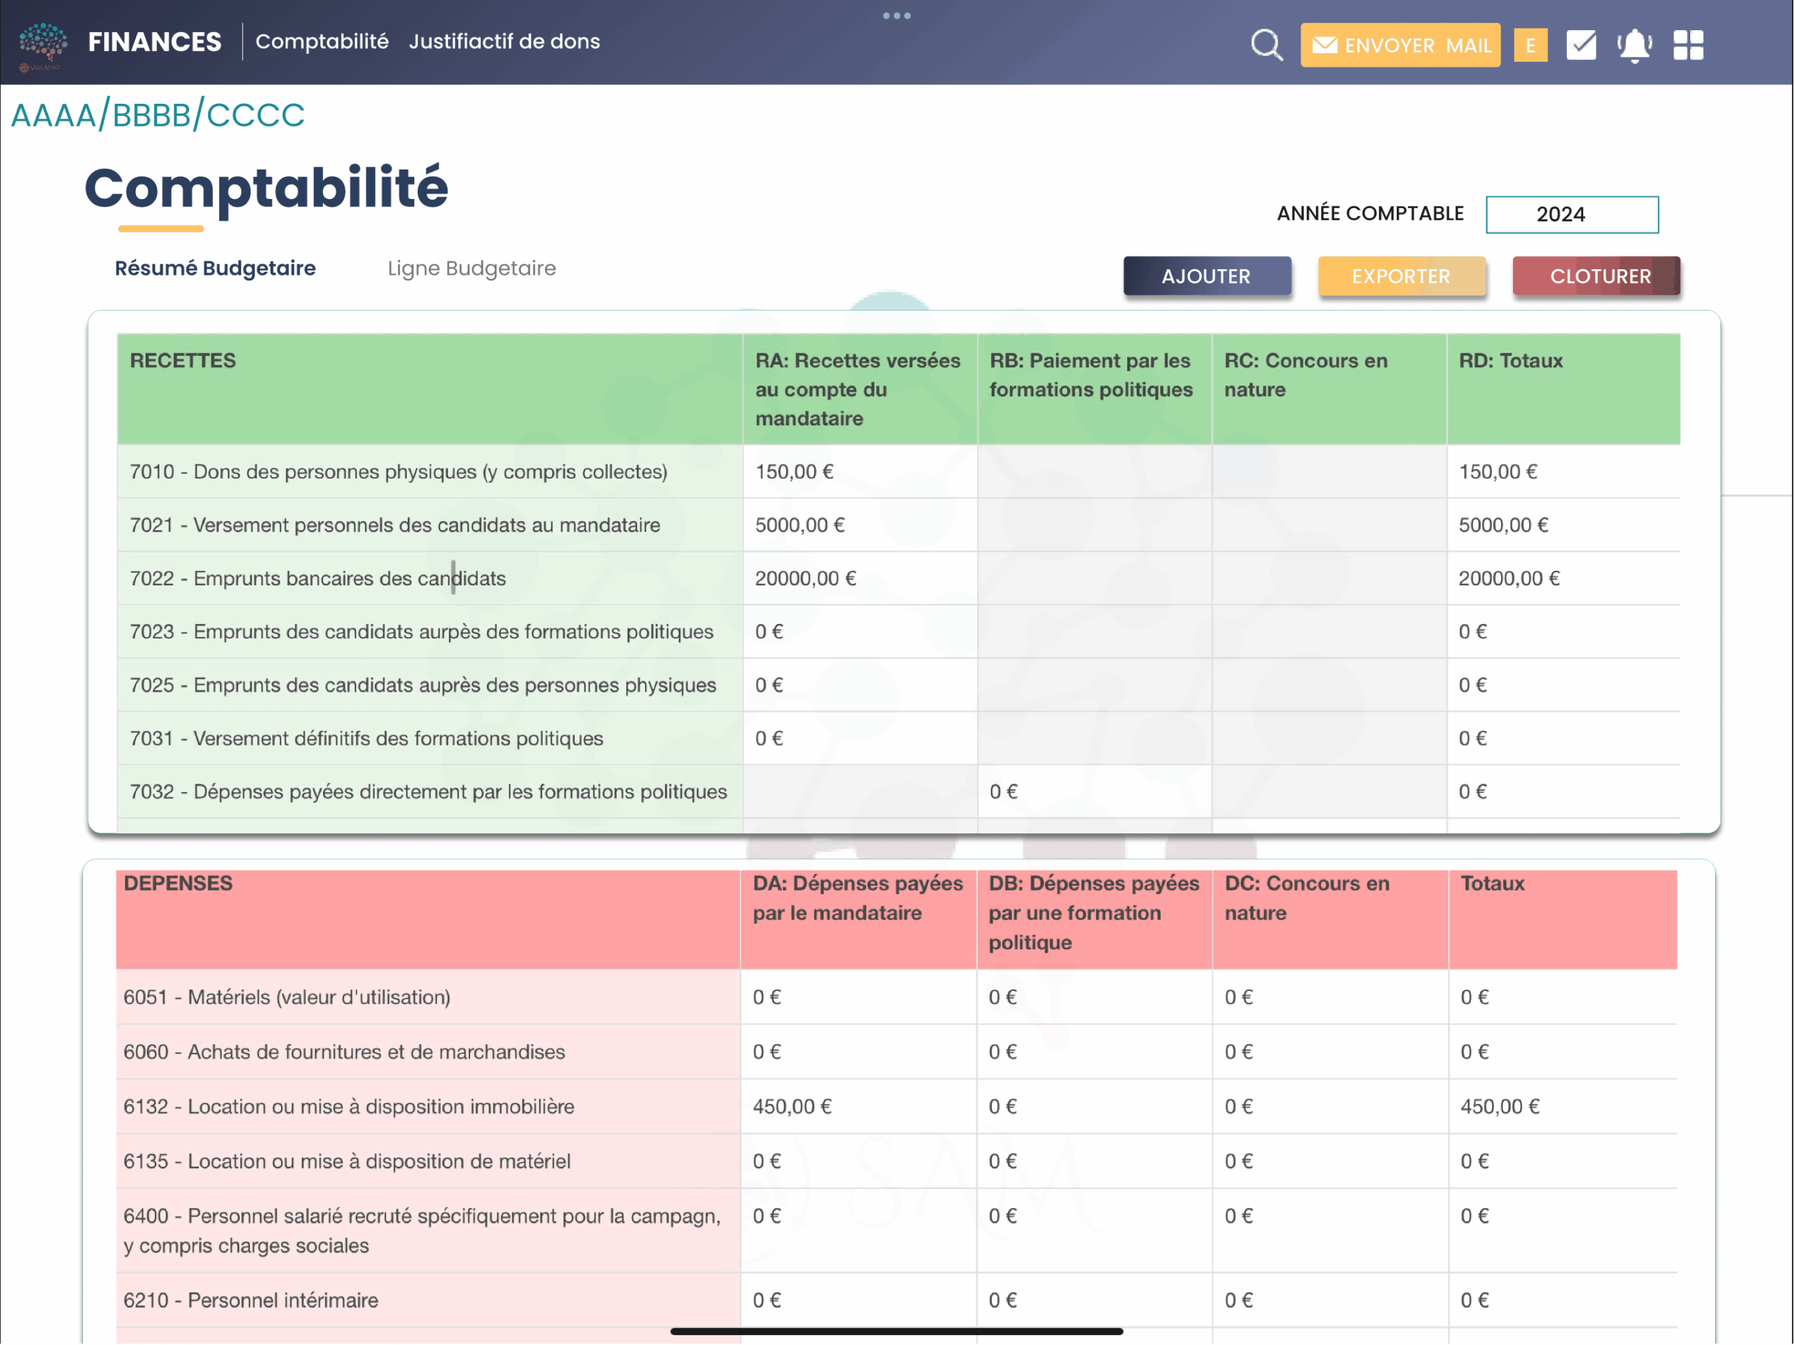This screenshot has height=1345, width=1794.
Task: Open the checkmark tasks icon
Action: tap(1581, 45)
